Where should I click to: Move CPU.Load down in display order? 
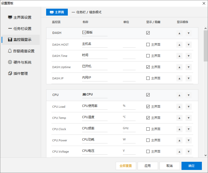click(188, 106)
